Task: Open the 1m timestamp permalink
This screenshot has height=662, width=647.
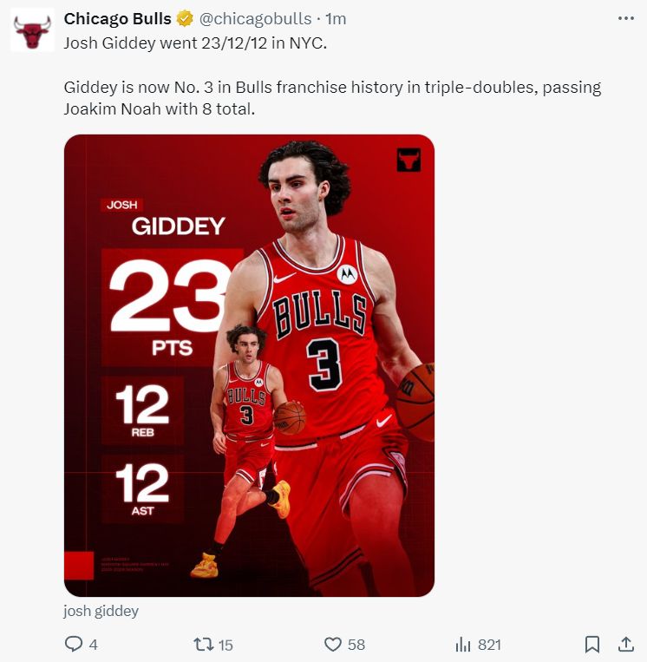Action: (x=336, y=19)
